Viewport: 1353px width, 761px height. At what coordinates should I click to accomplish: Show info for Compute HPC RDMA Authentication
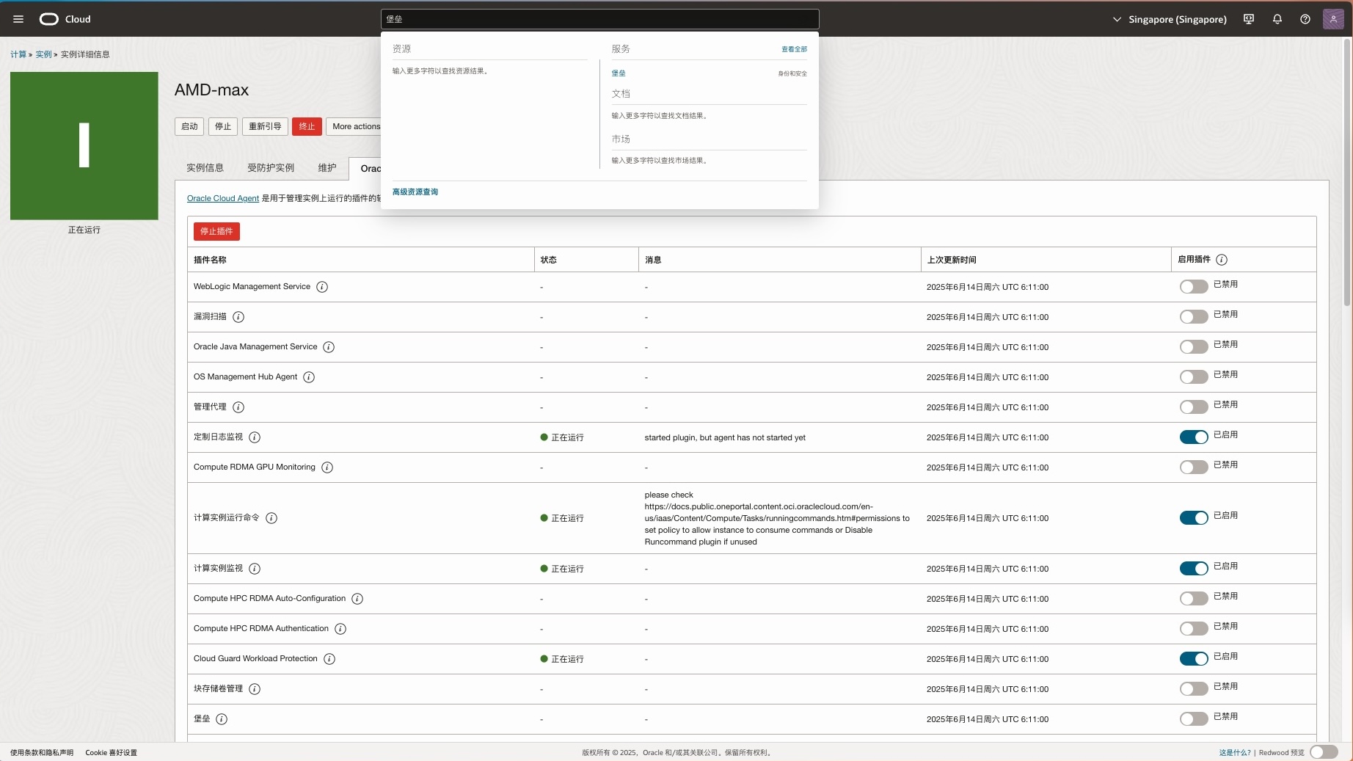pos(340,629)
